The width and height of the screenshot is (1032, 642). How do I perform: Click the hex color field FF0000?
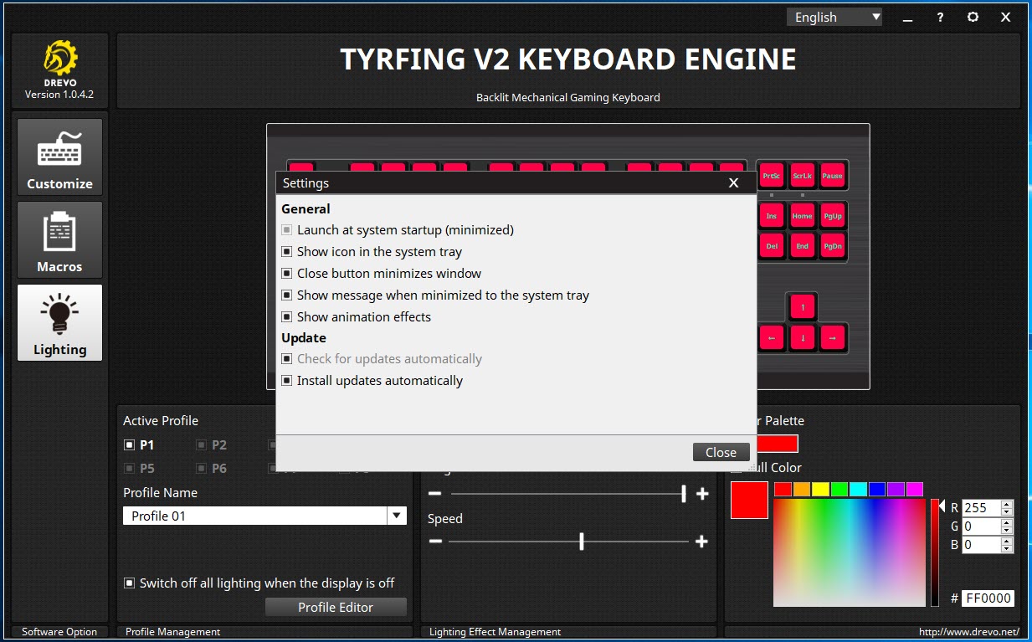tap(988, 598)
